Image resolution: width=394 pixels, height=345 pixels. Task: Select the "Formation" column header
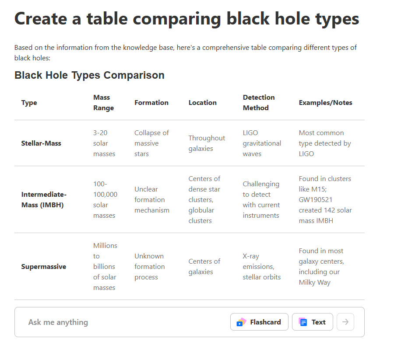coord(151,103)
